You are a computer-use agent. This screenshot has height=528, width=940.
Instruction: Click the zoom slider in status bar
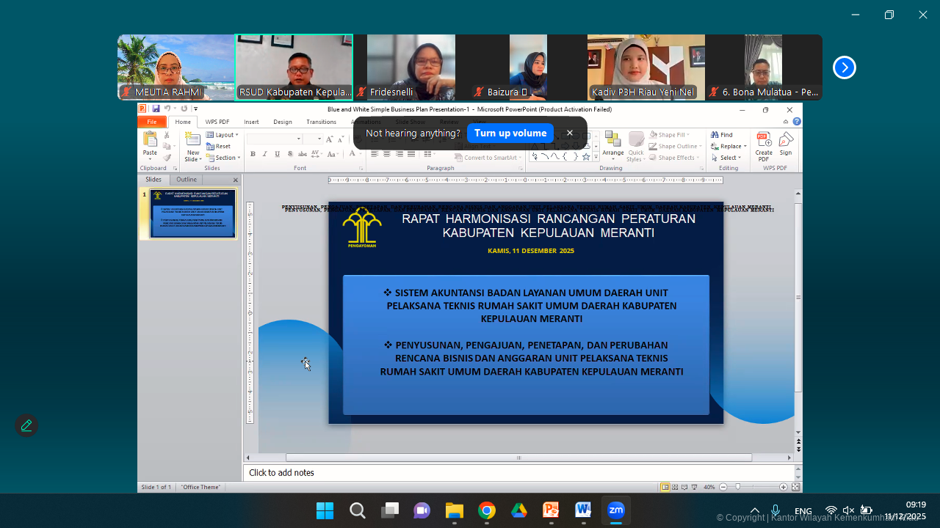pyautogui.click(x=738, y=487)
